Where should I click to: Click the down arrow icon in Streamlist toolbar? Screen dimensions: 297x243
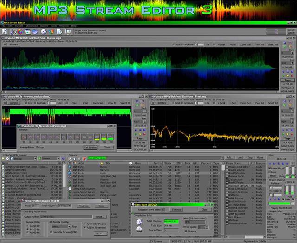pos(79,159)
